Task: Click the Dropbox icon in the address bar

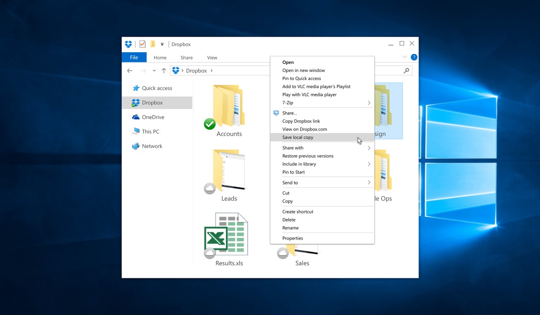Action: (x=176, y=71)
